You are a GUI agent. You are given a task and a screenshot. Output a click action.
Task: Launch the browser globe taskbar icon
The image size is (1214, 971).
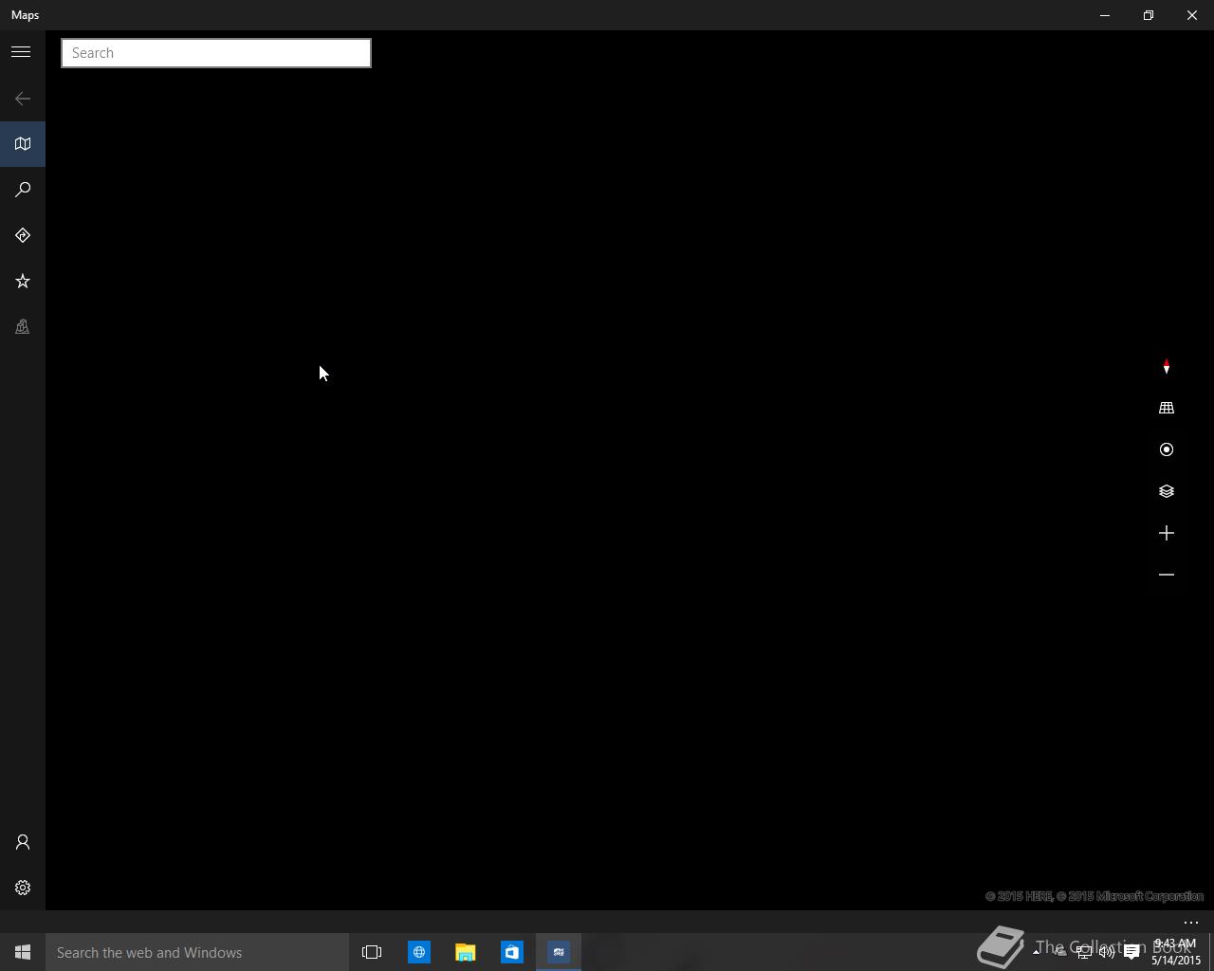[x=418, y=952]
